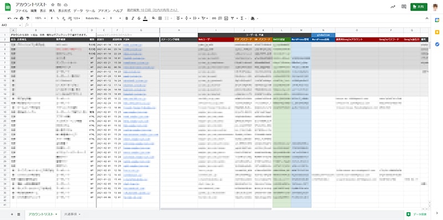443x220 pixels.
Task: Select the globalism header cell
Action: [323, 35]
